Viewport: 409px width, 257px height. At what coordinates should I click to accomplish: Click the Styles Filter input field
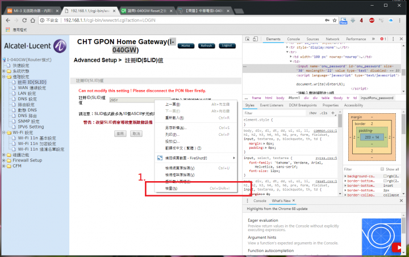[274, 113]
